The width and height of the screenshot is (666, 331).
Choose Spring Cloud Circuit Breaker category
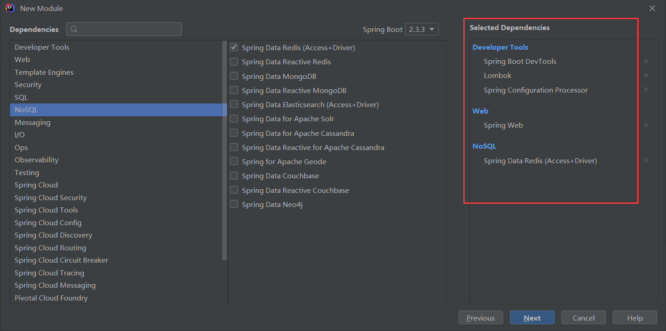pos(116,260)
